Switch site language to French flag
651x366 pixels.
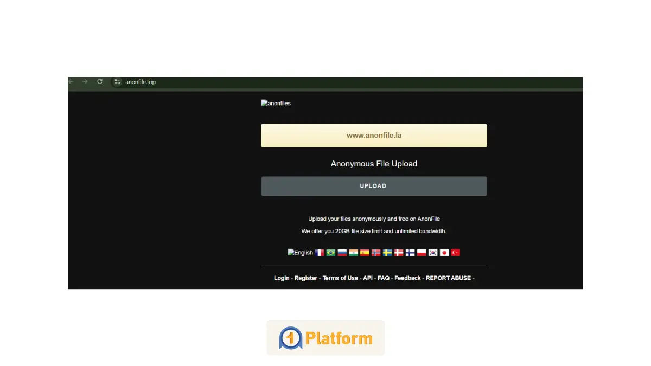[x=319, y=252]
